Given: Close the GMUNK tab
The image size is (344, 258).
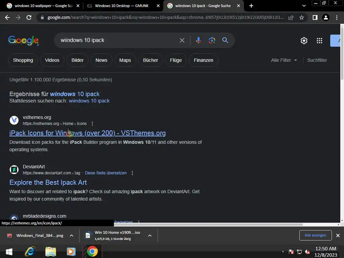Looking at the screenshot, I should click(x=158, y=6).
